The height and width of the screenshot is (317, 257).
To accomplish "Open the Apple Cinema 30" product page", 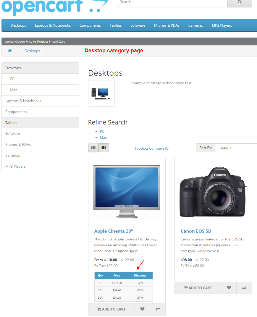I will click(x=113, y=231).
